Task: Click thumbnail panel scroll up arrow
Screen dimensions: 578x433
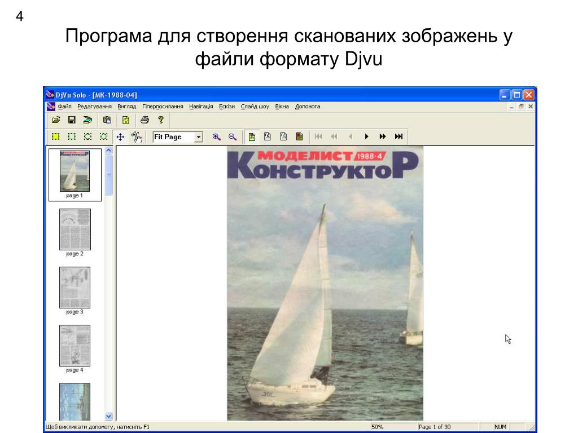Action: (x=108, y=150)
